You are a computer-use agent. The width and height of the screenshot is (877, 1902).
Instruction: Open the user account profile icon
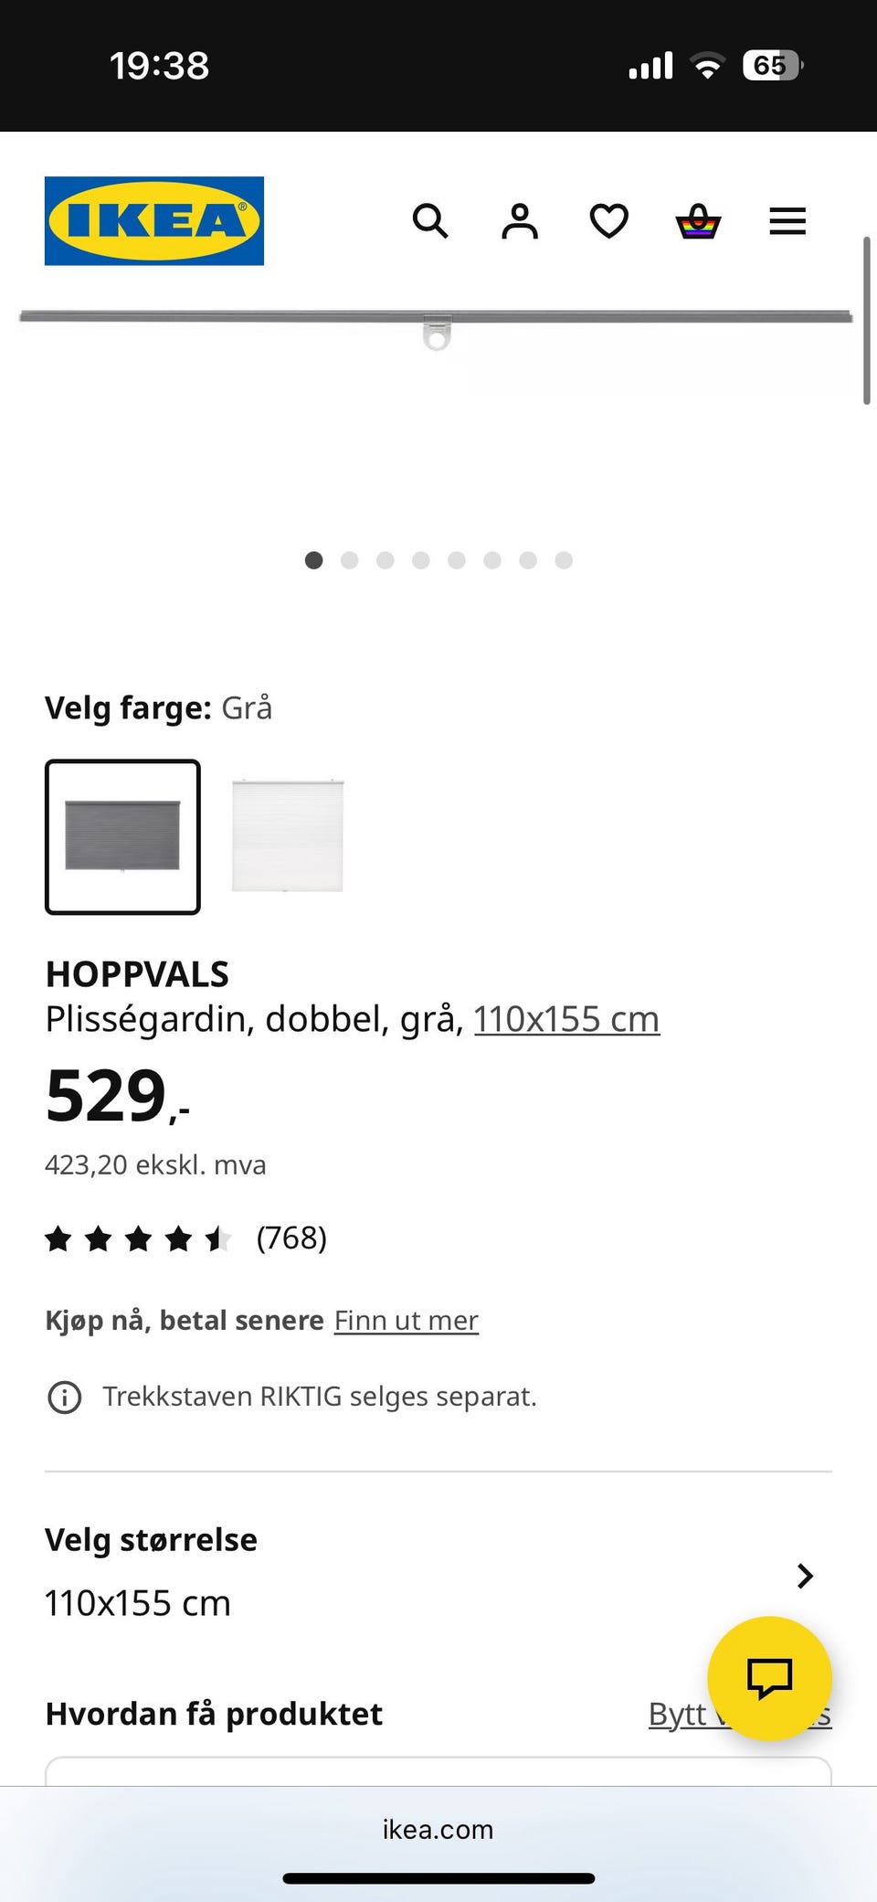[520, 221]
